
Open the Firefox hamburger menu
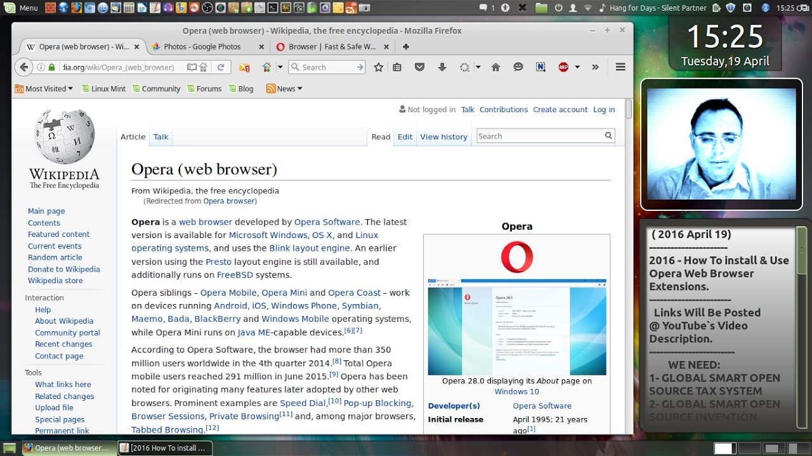tap(621, 67)
